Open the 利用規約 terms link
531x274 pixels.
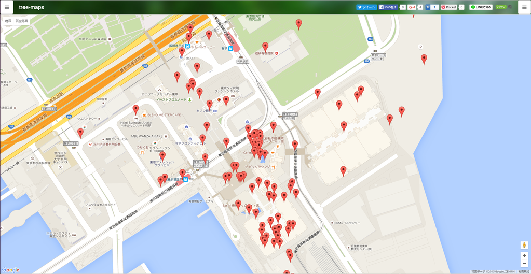point(524,271)
